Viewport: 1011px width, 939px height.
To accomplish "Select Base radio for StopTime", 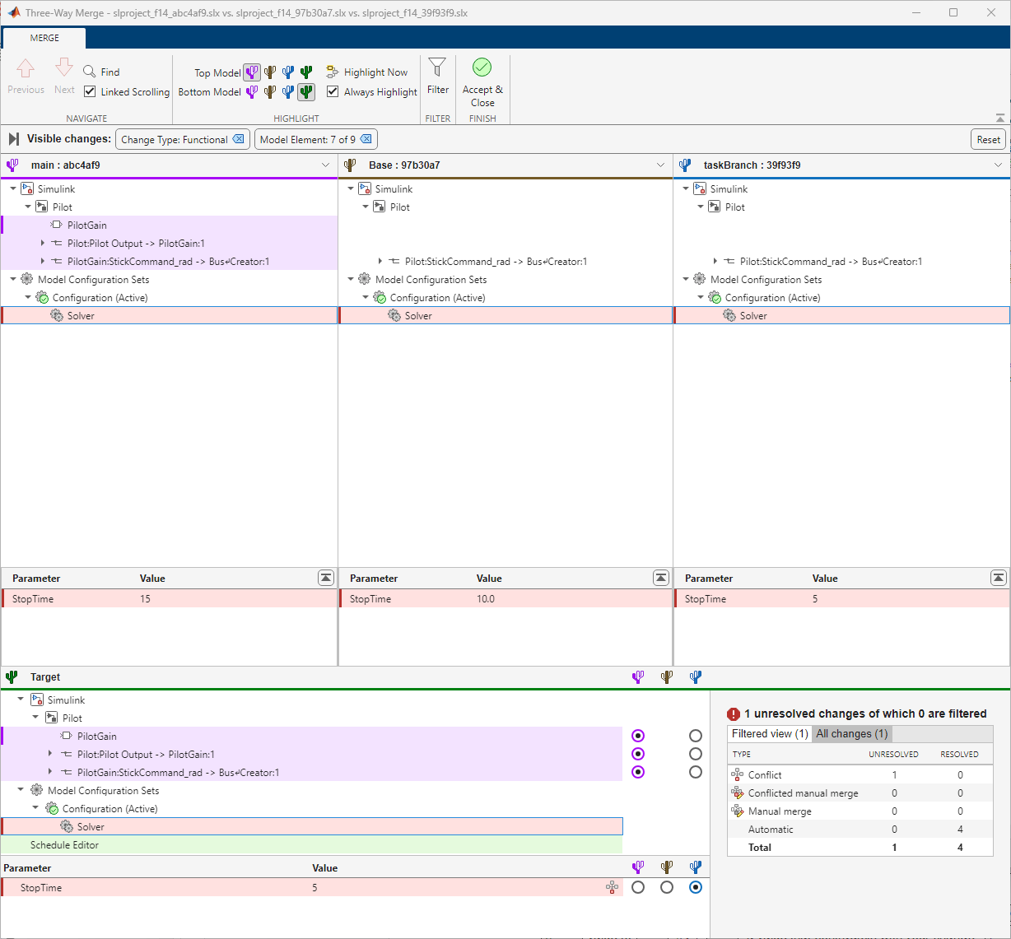I will click(x=667, y=887).
